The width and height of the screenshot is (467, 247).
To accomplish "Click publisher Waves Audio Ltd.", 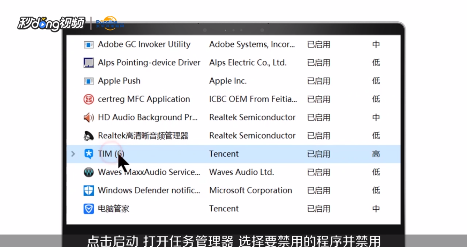I will 242,172.
